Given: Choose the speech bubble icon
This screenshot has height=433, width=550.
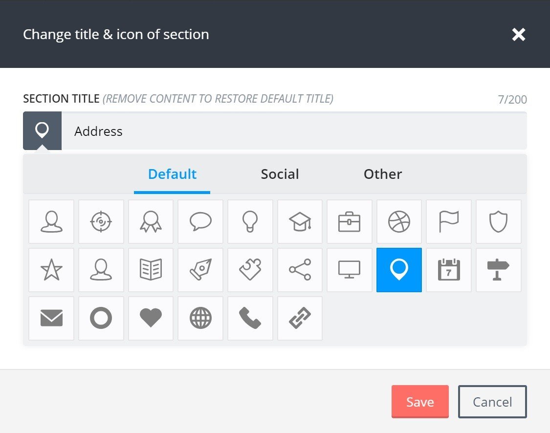Looking at the screenshot, I should (200, 221).
